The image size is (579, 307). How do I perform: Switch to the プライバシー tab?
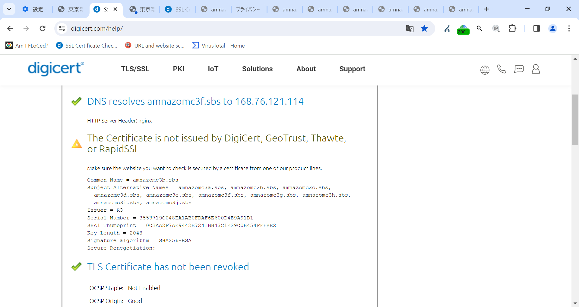point(248,9)
